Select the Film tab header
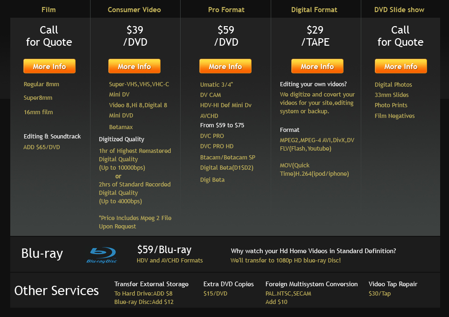The height and width of the screenshot is (317, 449). click(49, 9)
